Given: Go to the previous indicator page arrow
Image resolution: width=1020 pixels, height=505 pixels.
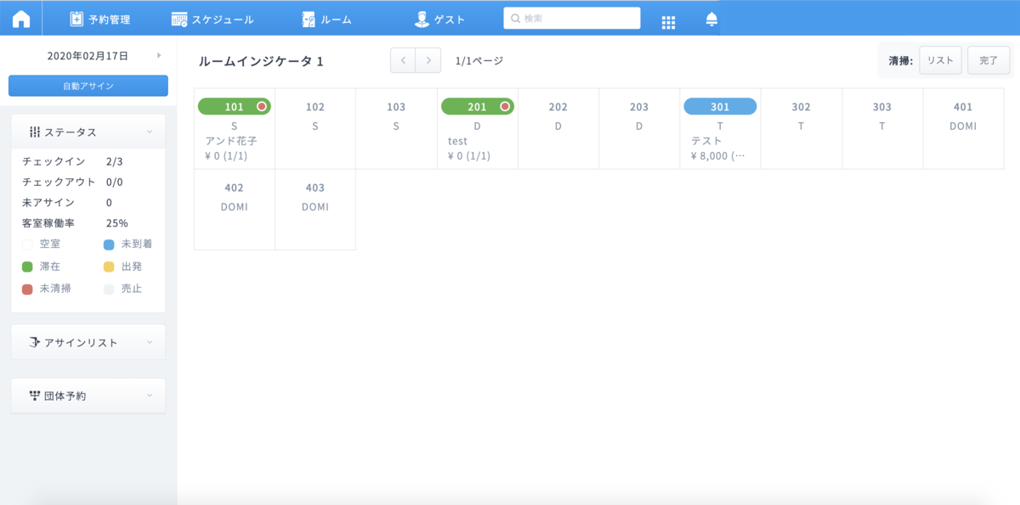Looking at the screenshot, I should pyautogui.click(x=403, y=60).
